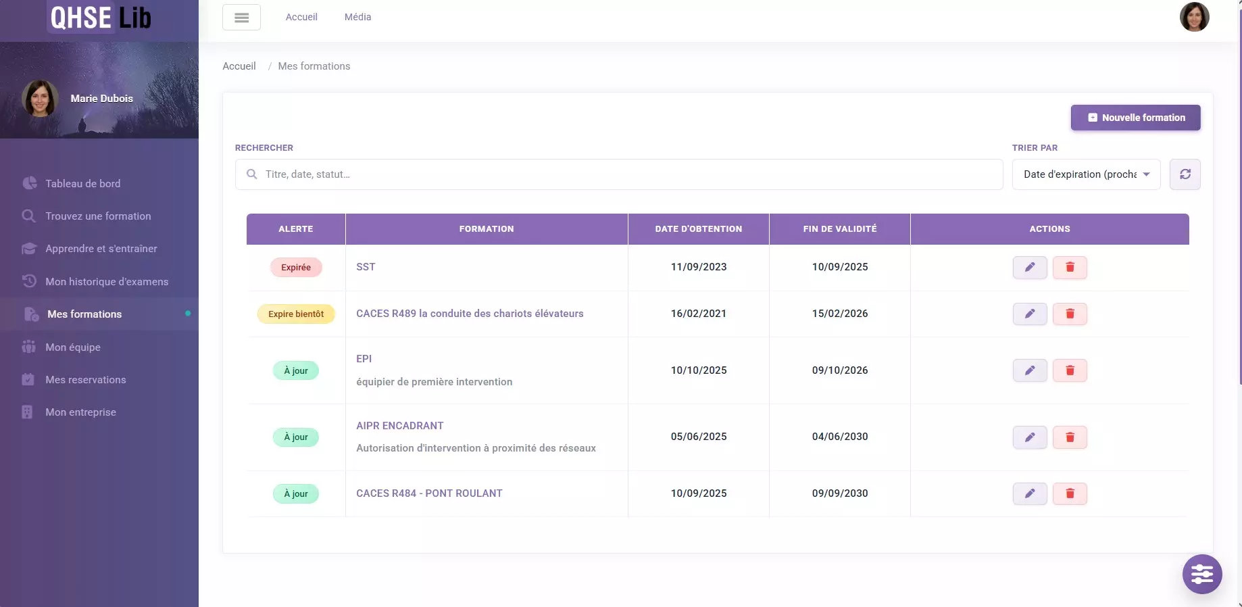Click the refresh icon next to sort
Viewport: 1242px width, 607px height.
1185,174
